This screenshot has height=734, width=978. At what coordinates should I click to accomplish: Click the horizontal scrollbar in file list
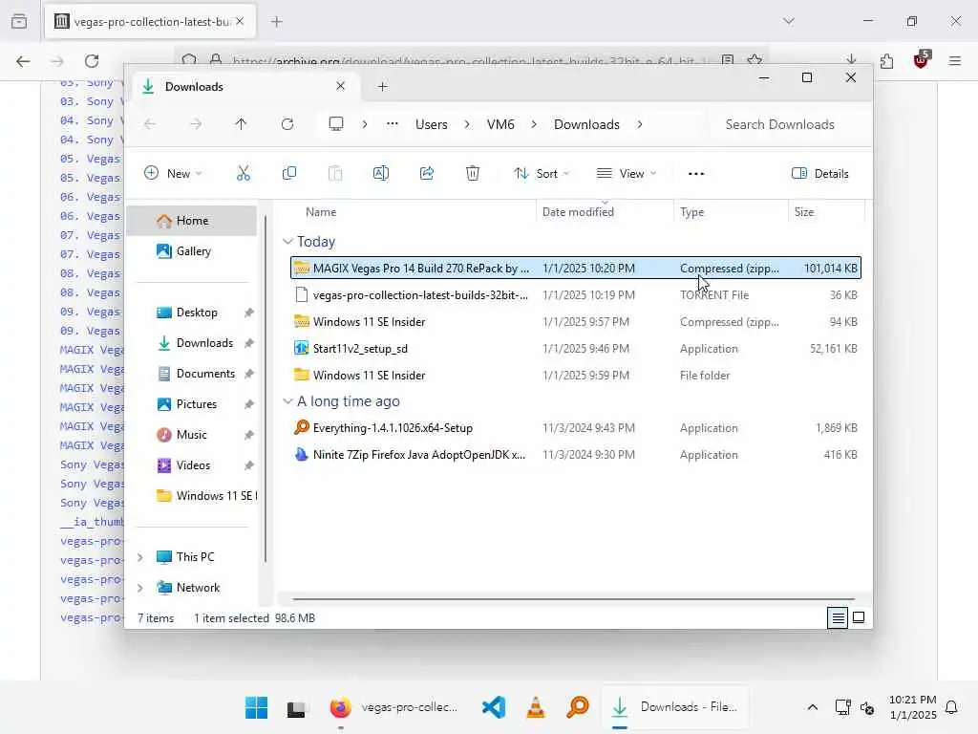tap(573, 598)
